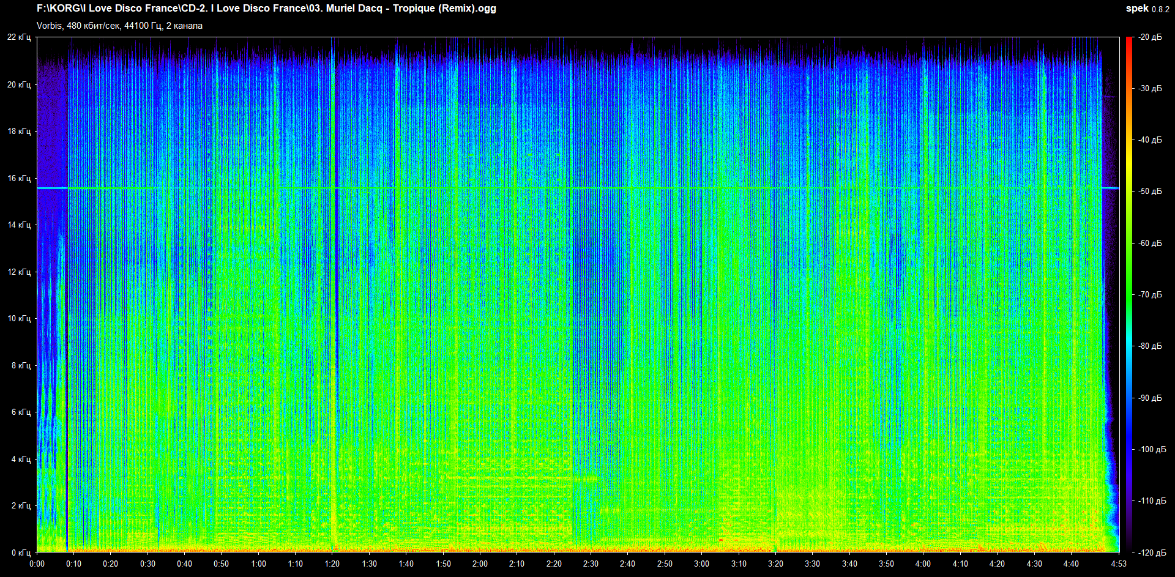This screenshot has width=1175, height=577.
Task: Click the dB color gradient legend bar
Action: (x=1129, y=294)
